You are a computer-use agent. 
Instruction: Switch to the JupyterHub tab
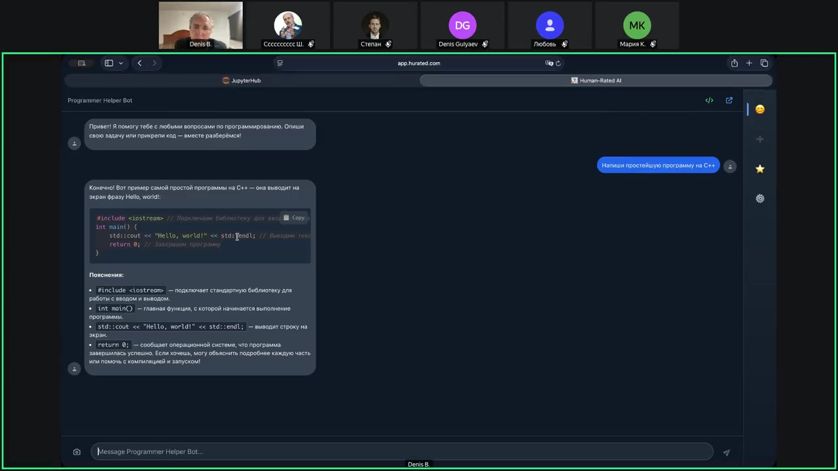(242, 80)
